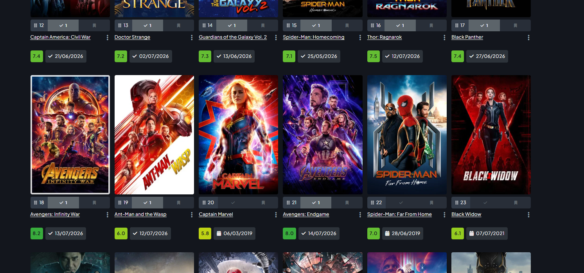The width and height of the screenshot is (584, 273).
Task: Toggle watched count for Avengers: Infinity War
Action: pyautogui.click(x=63, y=203)
